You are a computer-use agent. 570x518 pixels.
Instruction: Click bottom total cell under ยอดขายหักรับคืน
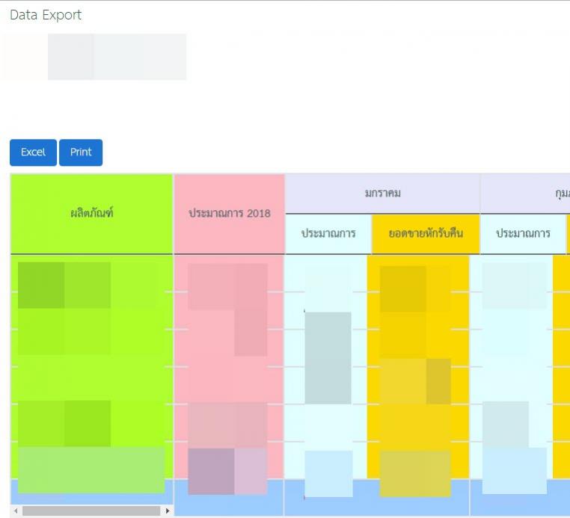pos(418,497)
